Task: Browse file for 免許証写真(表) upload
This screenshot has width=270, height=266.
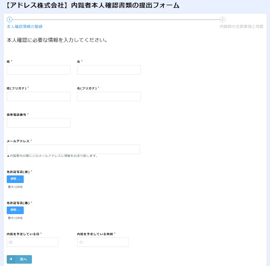Action: [15, 179]
